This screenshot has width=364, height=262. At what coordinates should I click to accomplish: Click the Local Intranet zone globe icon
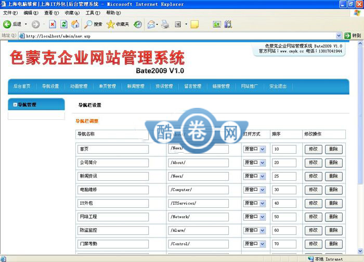tap(310, 259)
